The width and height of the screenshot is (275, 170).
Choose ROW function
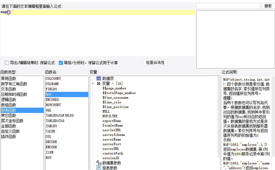click(x=67, y=158)
